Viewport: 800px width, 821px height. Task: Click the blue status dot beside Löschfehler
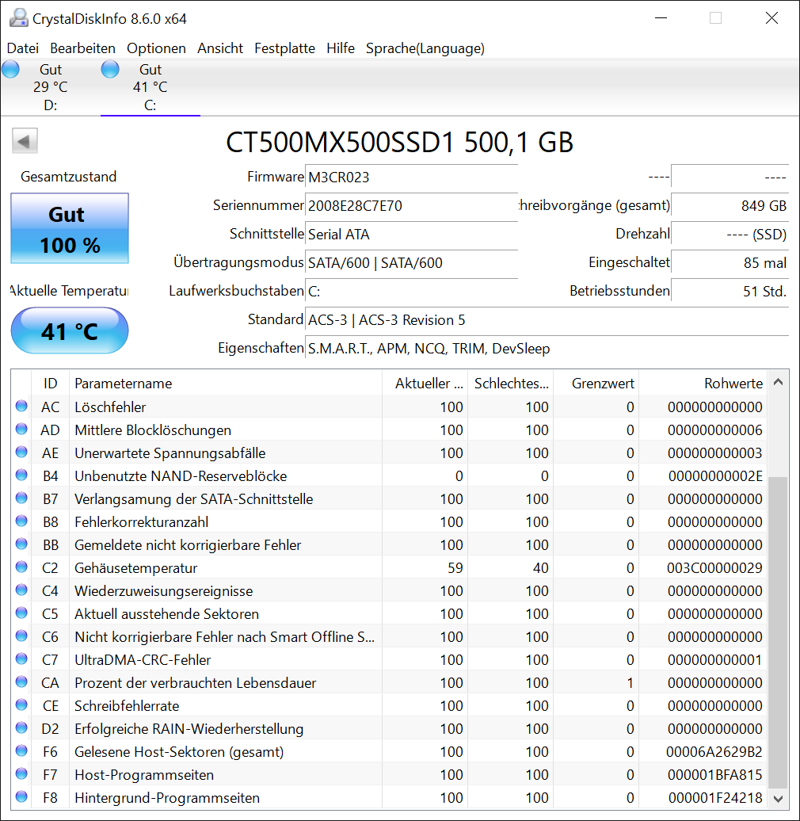pyautogui.click(x=22, y=407)
